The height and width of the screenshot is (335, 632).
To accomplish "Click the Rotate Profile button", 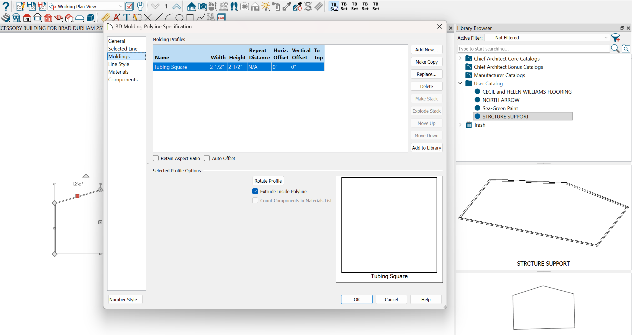I will (268, 181).
